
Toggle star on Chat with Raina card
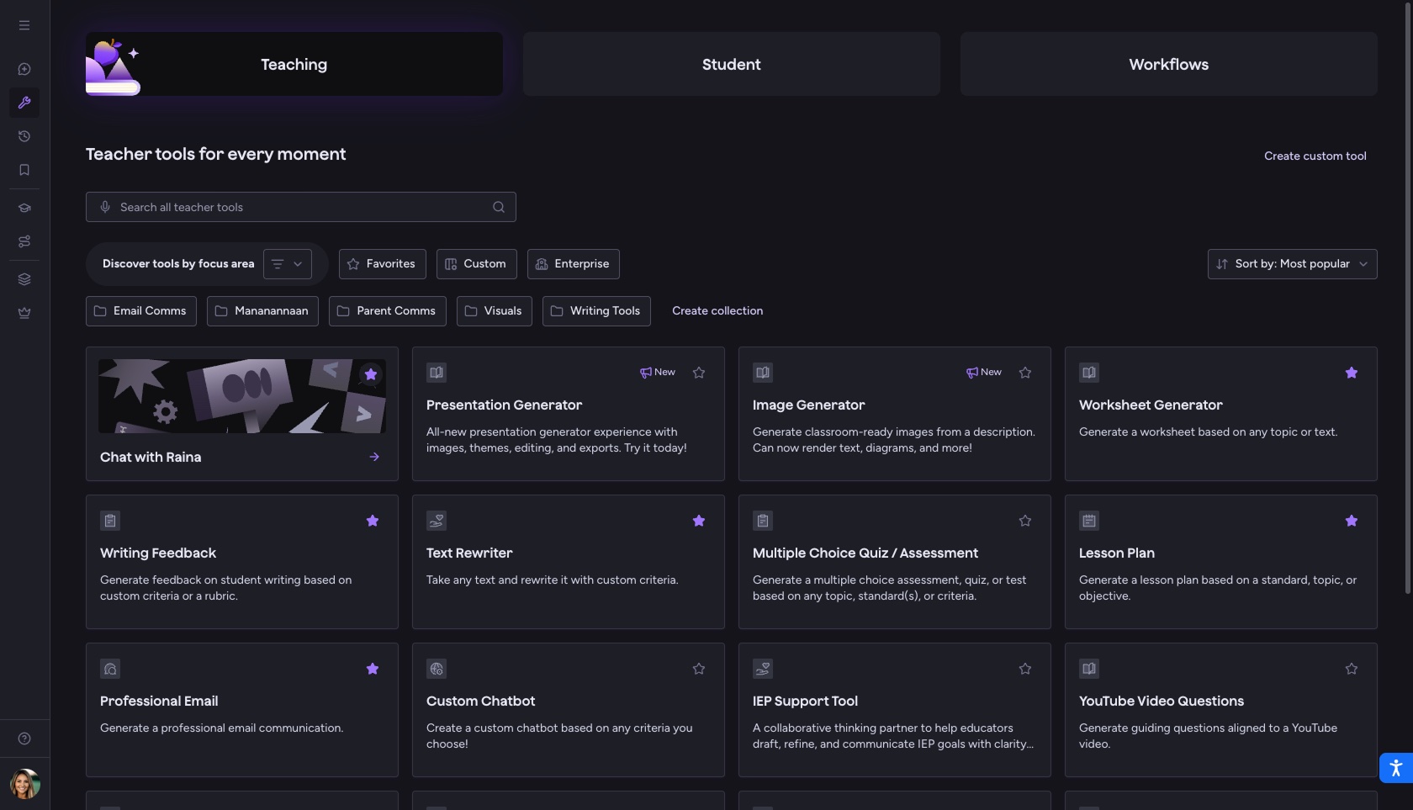point(371,374)
